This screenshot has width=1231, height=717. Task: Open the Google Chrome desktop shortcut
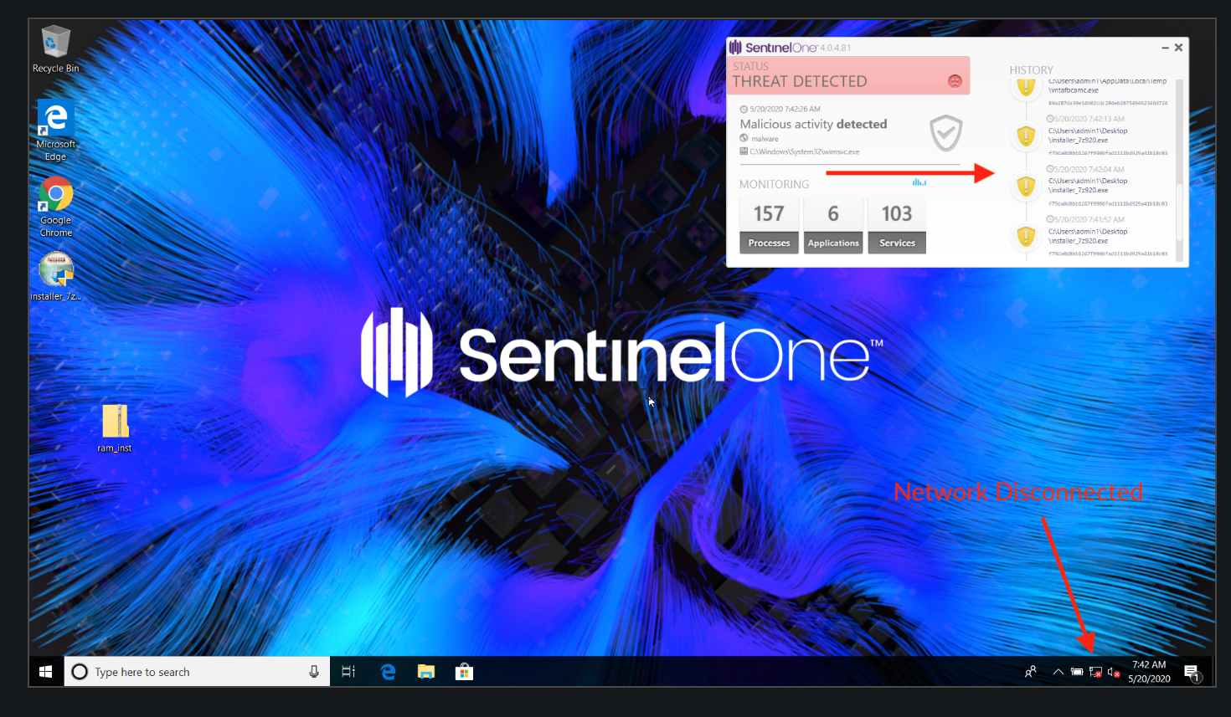pos(55,206)
